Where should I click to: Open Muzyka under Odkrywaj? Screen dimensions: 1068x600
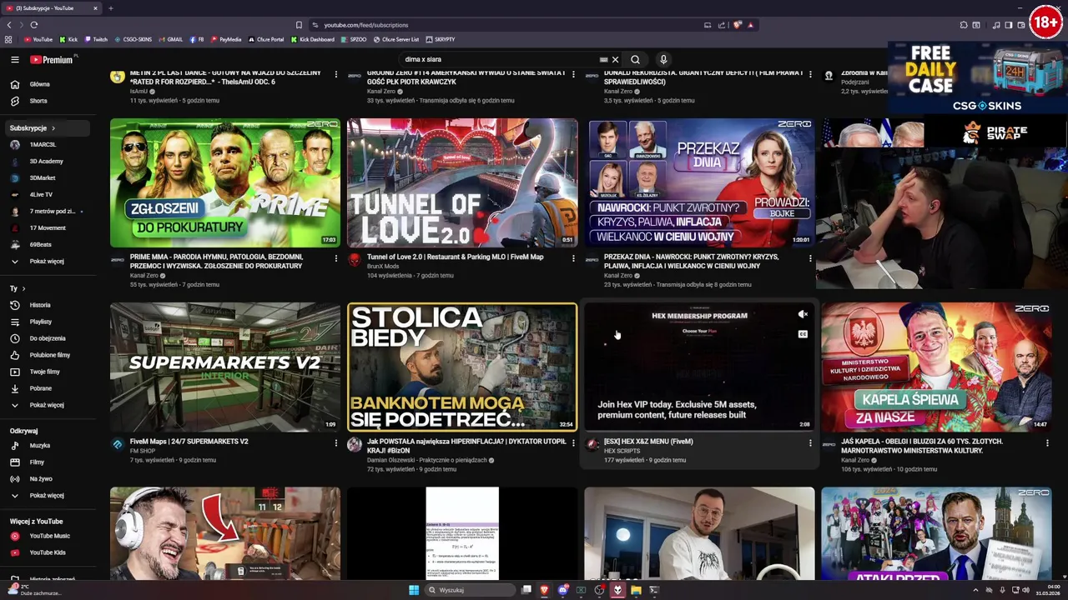pyautogui.click(x=46, y=445)
